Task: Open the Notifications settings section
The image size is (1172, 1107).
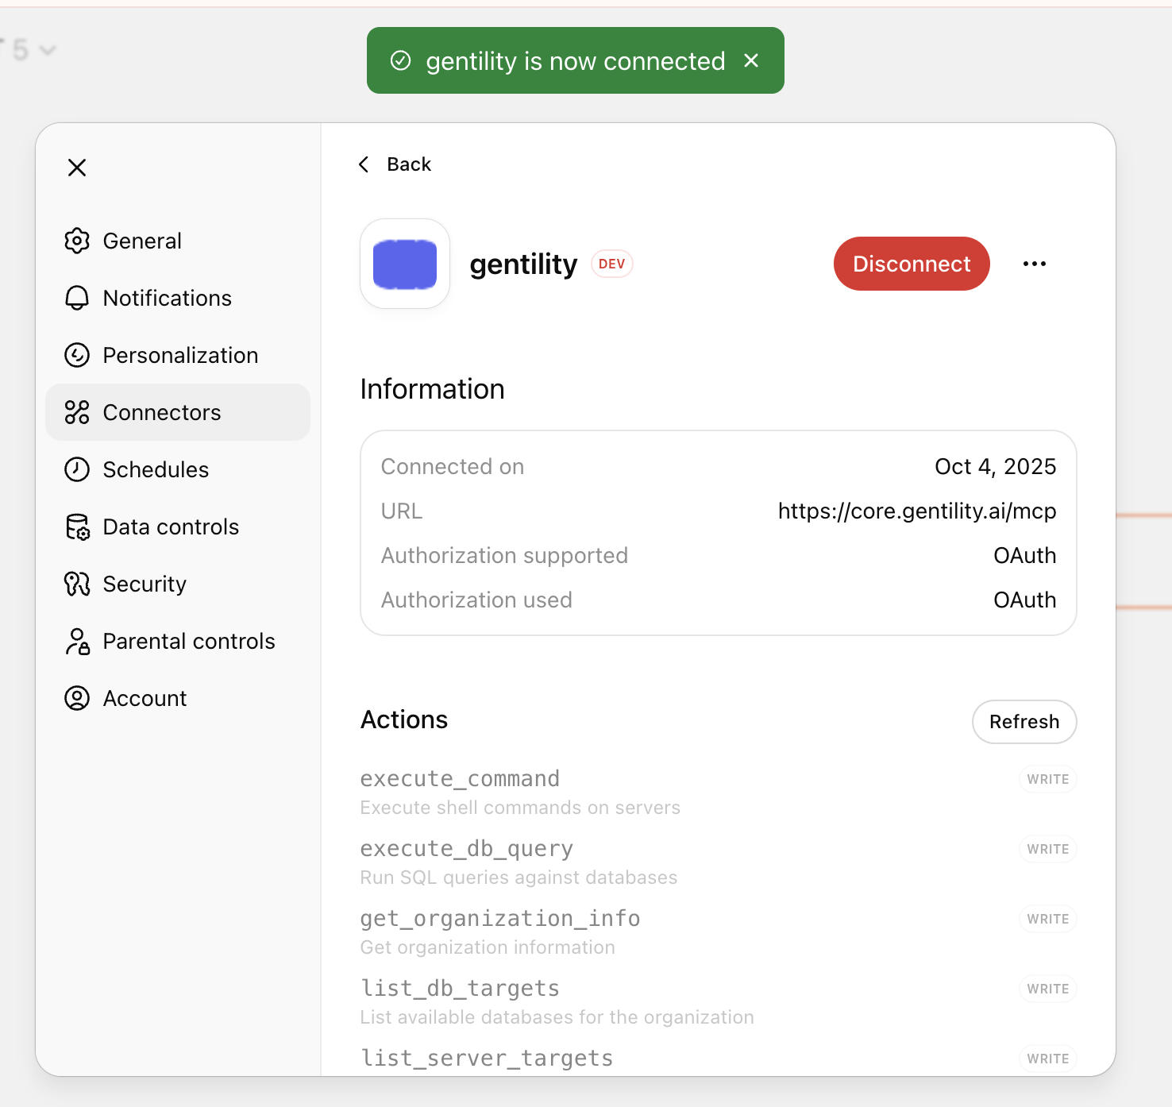Action: pos(167,298)
